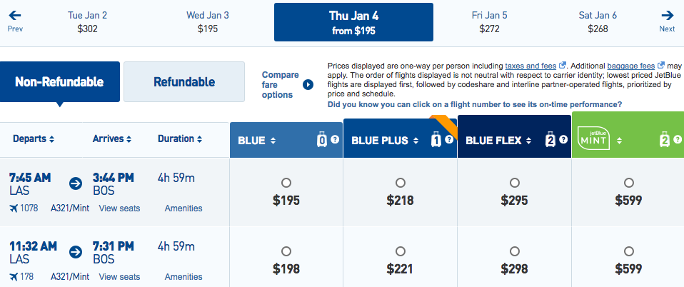Open the Blue fare help question mark

click(x=333, y=140)
